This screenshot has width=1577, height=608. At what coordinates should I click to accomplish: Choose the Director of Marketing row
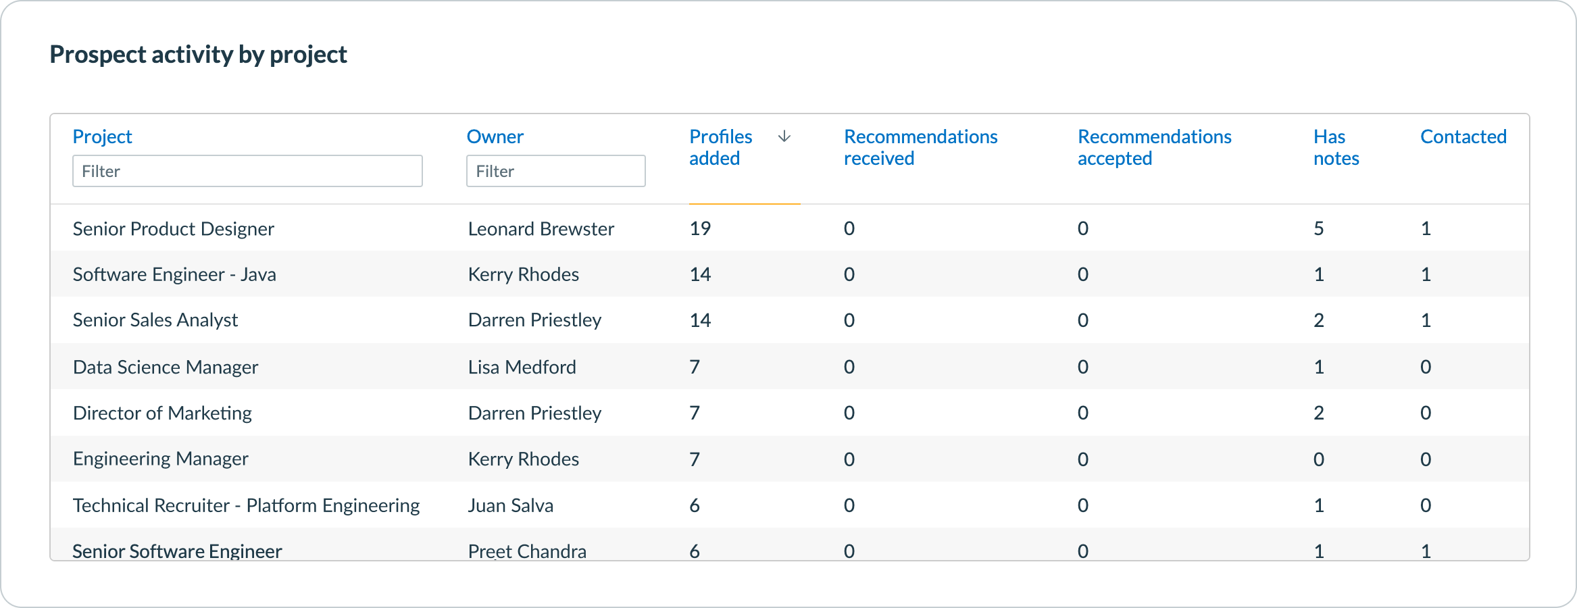[162, 413]
